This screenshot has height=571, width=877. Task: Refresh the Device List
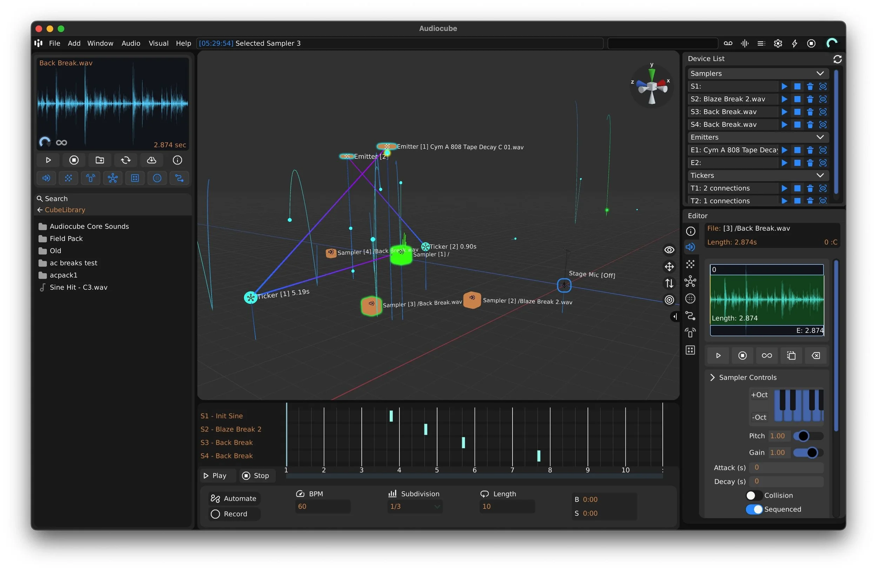pos(837,59)
